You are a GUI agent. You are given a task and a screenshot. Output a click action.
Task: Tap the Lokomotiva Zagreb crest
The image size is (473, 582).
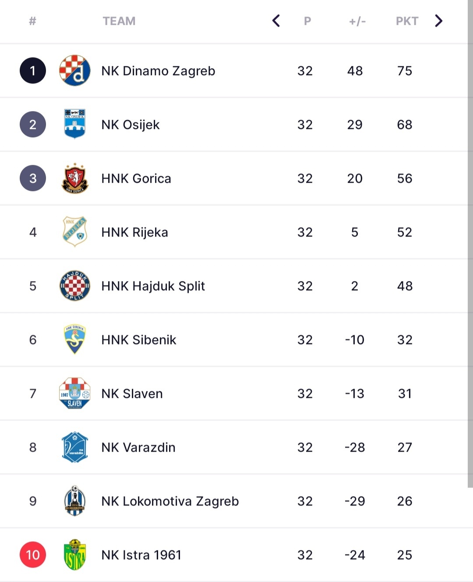pyautogui.click(x=75, y=501)
